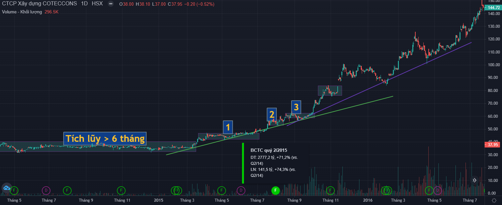Click the purple D marker near Tháng 7 2015
The width and height of the screenshot is (502, 205).
pyautogui.click(x=240, y=190)
